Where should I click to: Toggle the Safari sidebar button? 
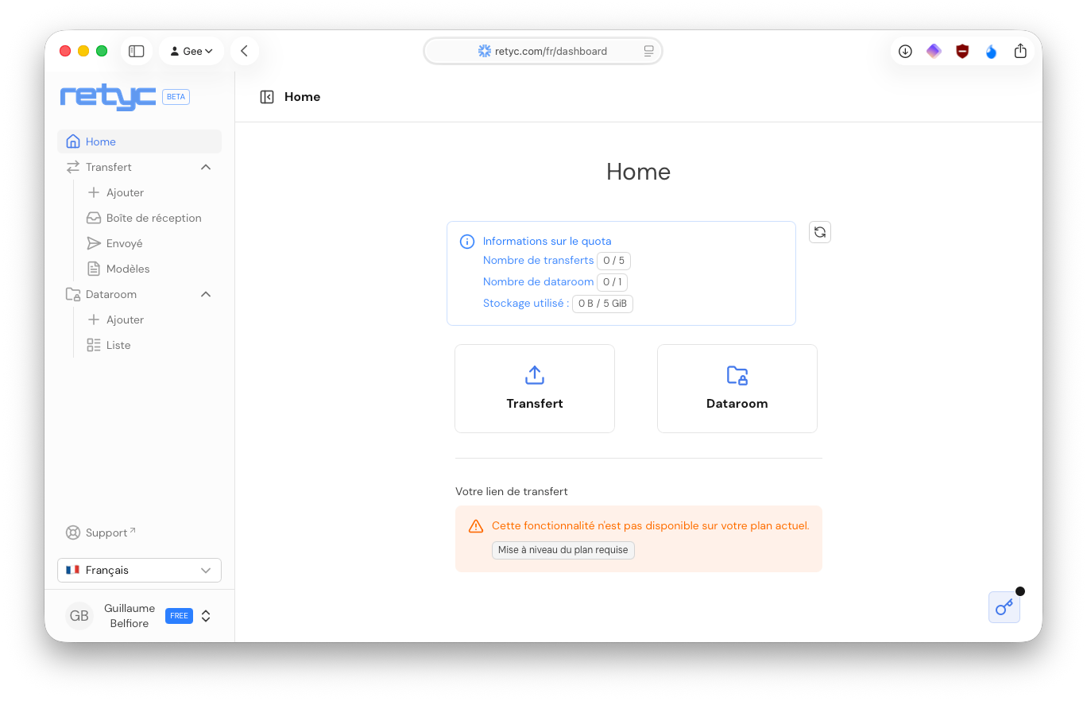[137, 51]
